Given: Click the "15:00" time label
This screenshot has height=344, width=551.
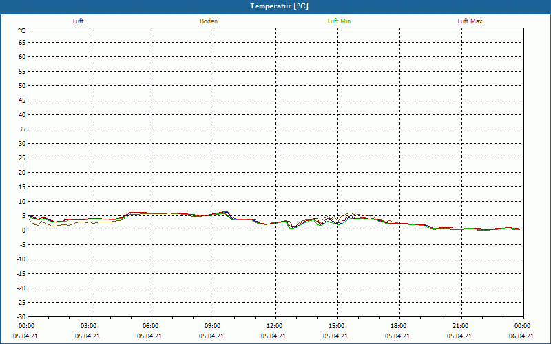Looking at the screenshot, I should coord(336,326).
